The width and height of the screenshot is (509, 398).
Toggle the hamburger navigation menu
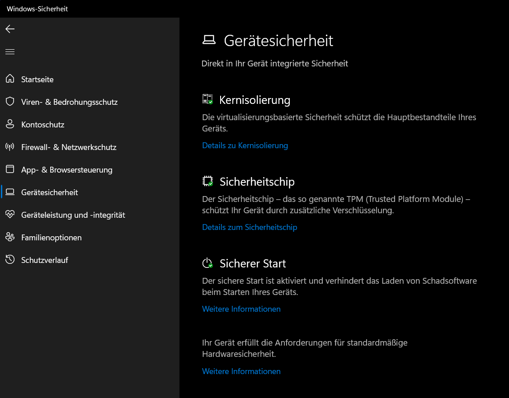click(10, 52)
